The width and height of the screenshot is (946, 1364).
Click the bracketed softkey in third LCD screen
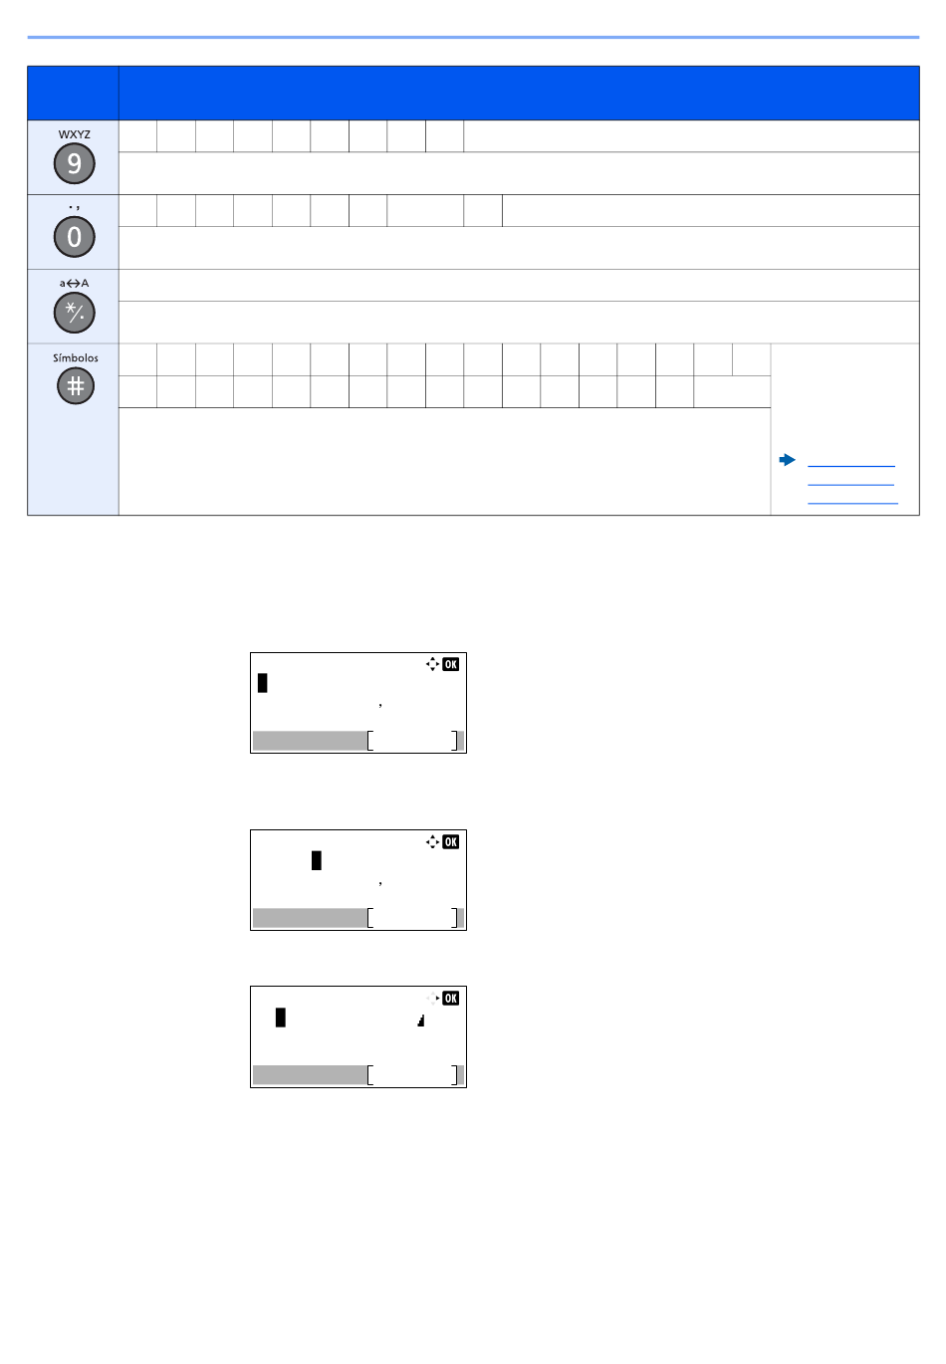(x=413, y=1075)
